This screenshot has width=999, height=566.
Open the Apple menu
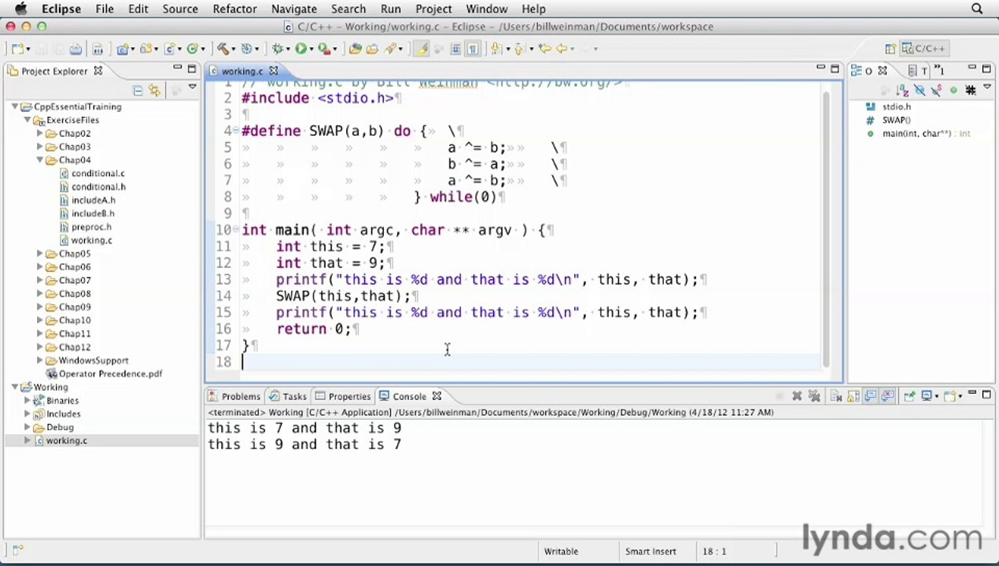point(21,9)
